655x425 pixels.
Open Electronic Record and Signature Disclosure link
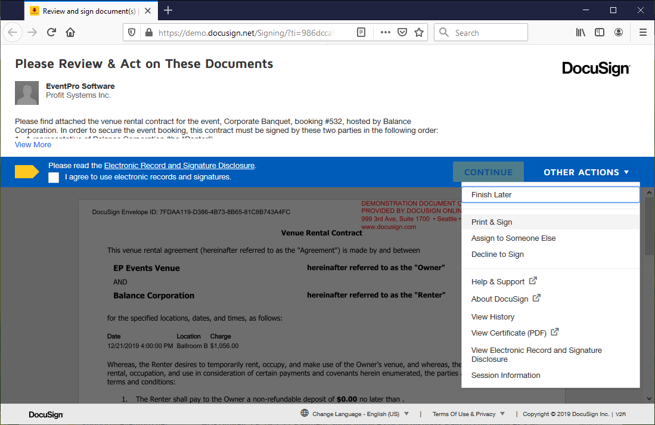[x=179, y=166]
